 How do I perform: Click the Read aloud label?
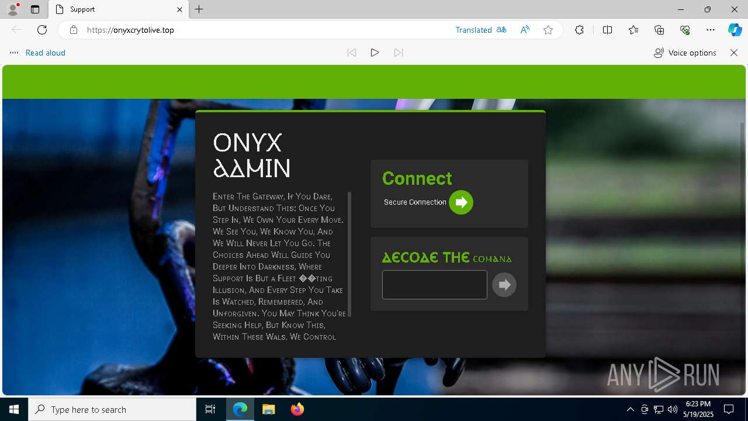click(46, 53)
